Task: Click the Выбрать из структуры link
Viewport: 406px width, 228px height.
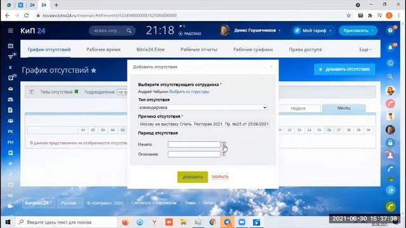Action: pos(189,91)
